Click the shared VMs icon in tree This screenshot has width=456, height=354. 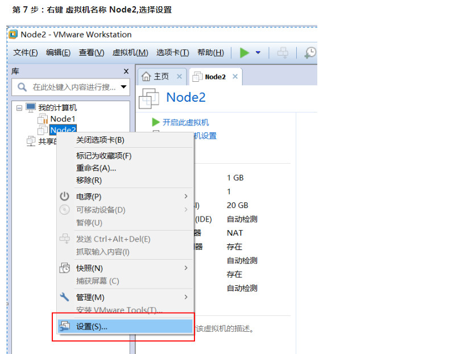click(31, 141)
